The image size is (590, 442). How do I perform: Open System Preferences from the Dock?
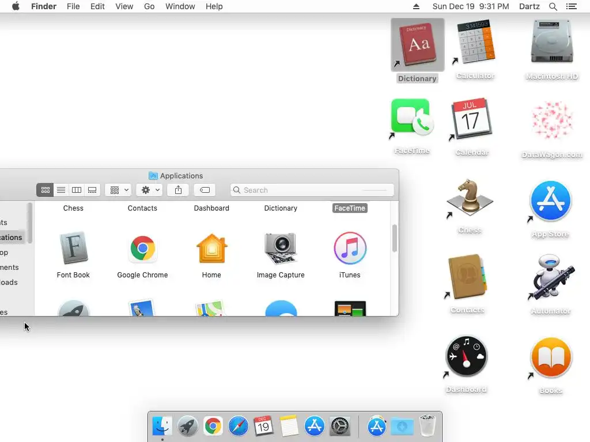pyautogui.click(x=340, y=426)
